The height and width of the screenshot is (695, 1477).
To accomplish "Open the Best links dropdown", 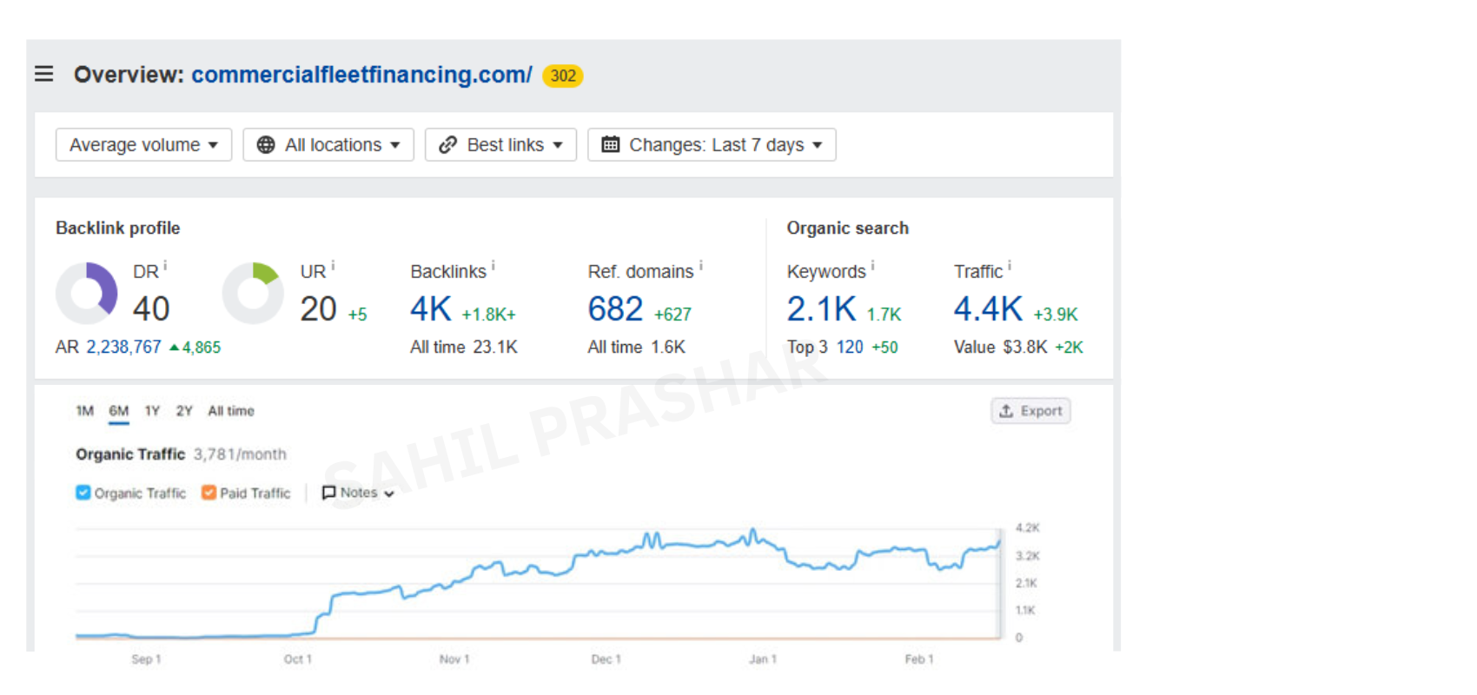I will coord(500,145).
